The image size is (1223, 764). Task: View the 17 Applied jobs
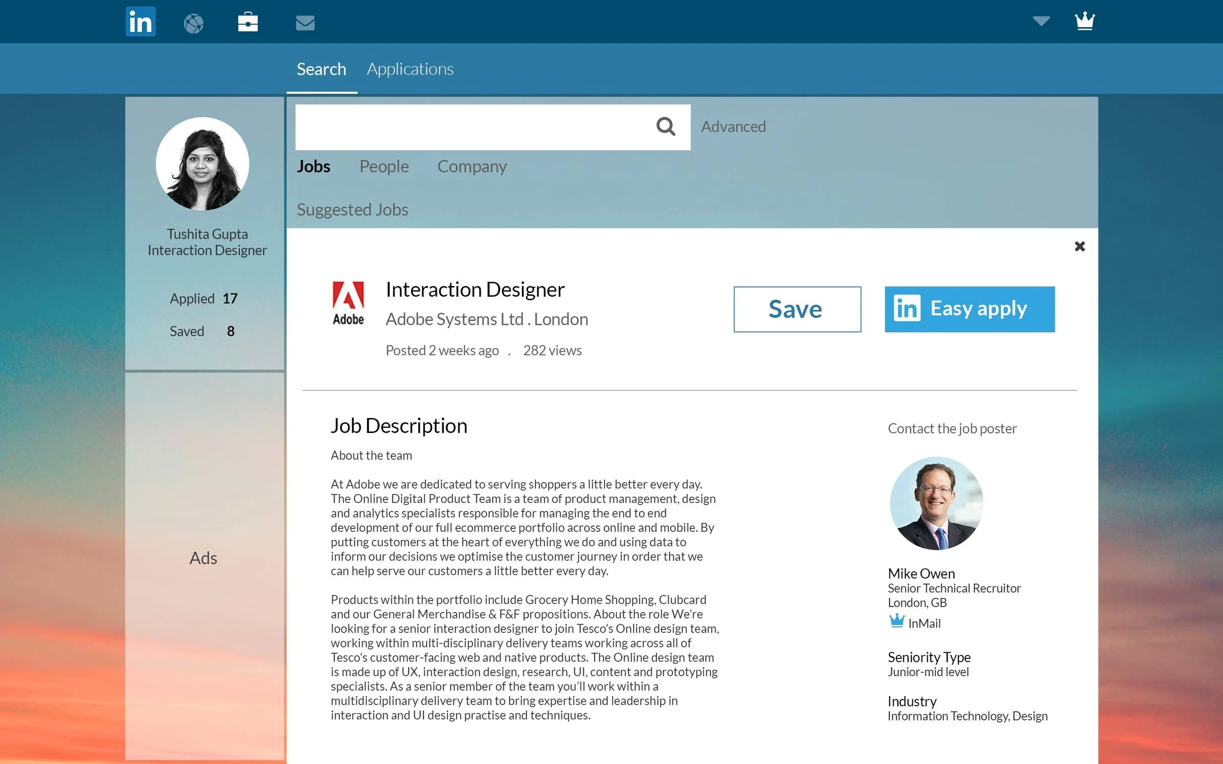[204, 299]
